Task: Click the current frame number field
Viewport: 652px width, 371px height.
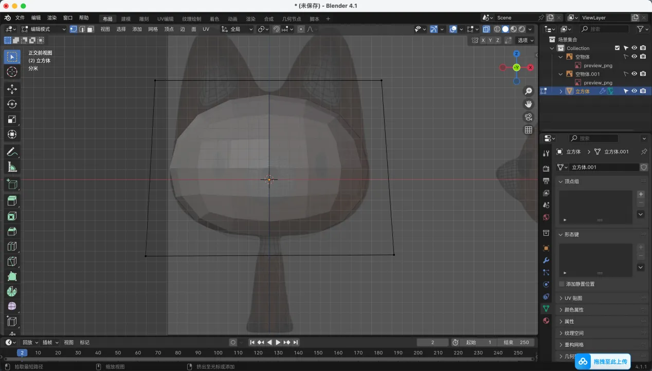Action: (432, 342)
